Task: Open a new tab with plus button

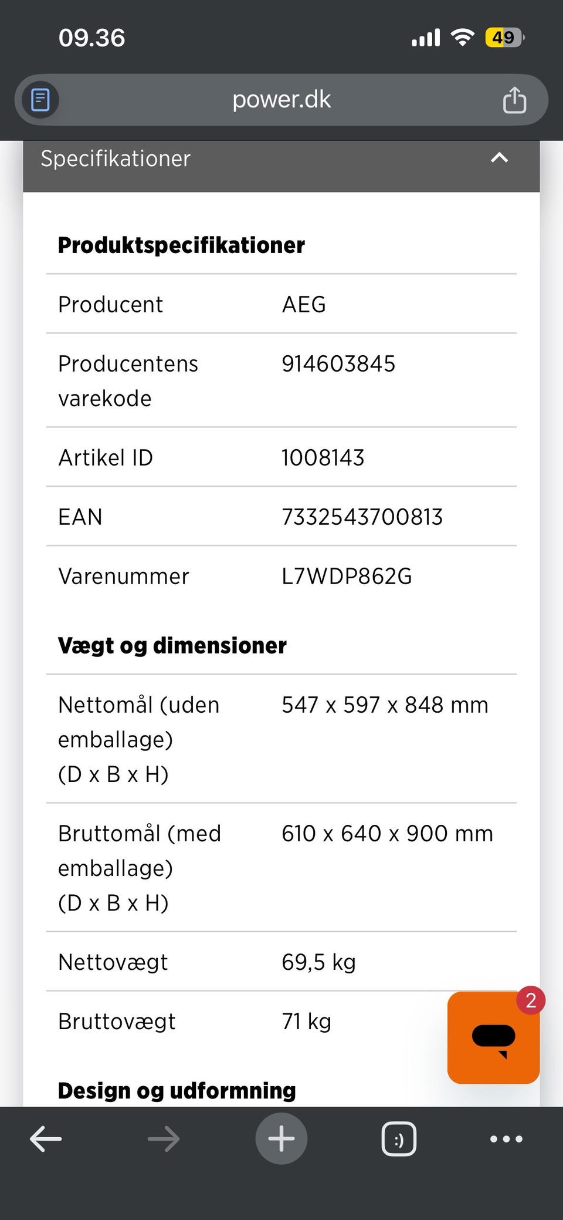Action: click(x=281, y=1139)
